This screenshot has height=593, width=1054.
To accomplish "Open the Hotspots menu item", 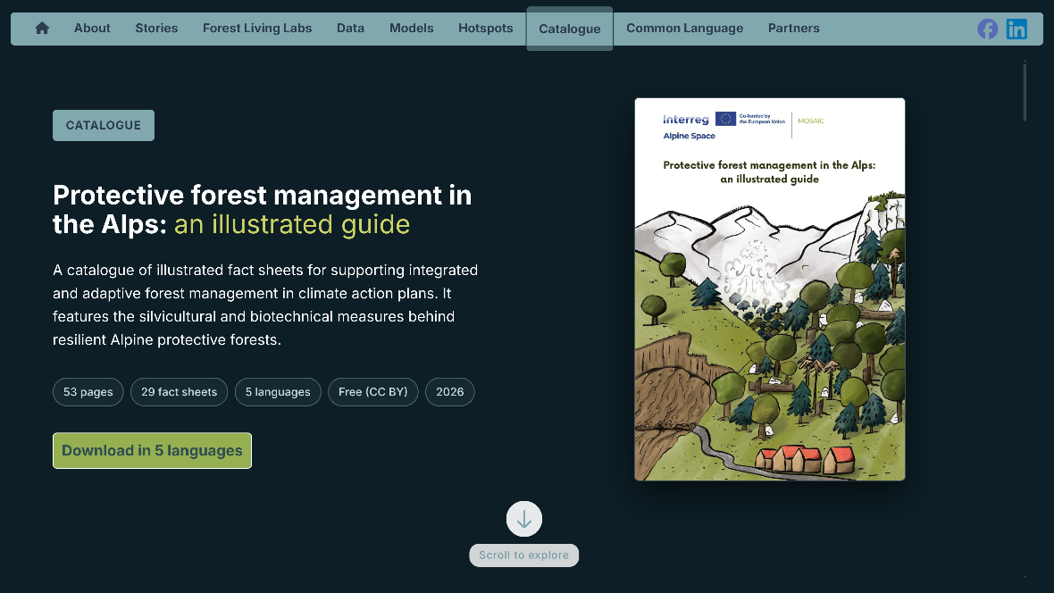I will tap(485, 29).
